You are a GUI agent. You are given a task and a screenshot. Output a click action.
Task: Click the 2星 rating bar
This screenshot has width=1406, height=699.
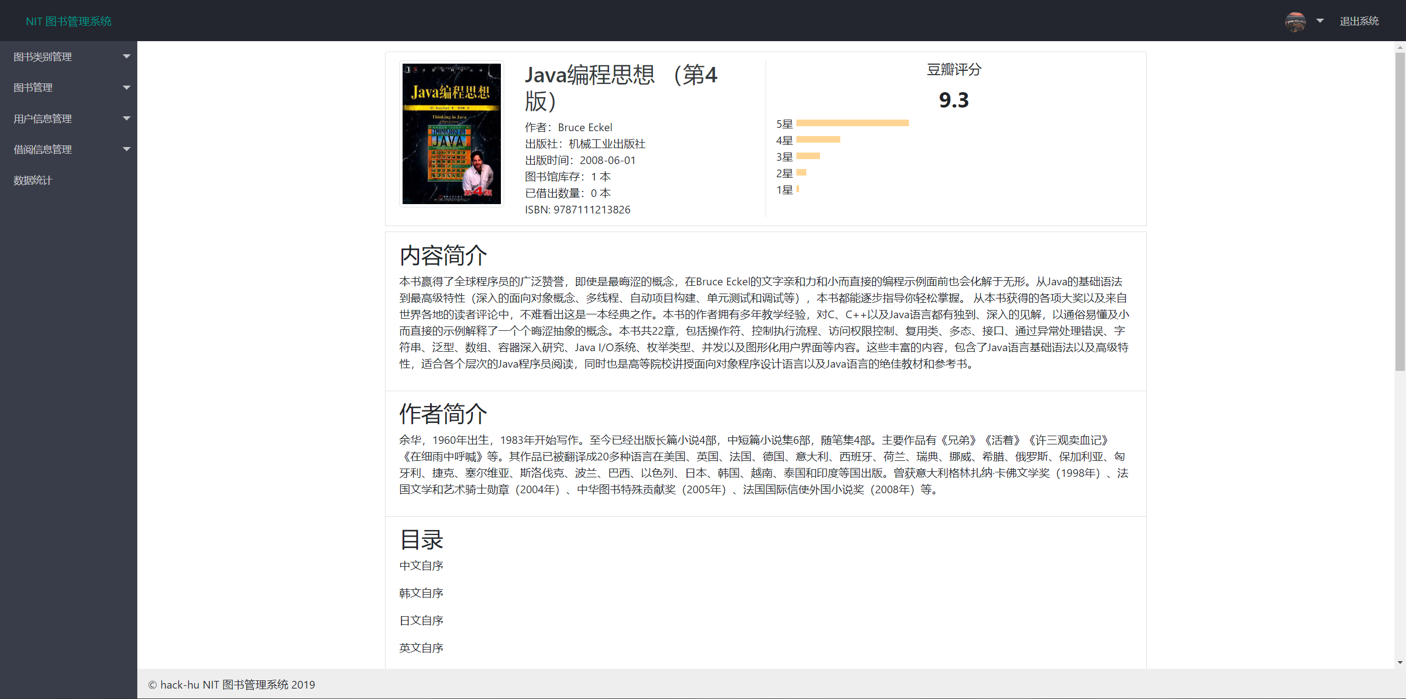click(801, 172)
